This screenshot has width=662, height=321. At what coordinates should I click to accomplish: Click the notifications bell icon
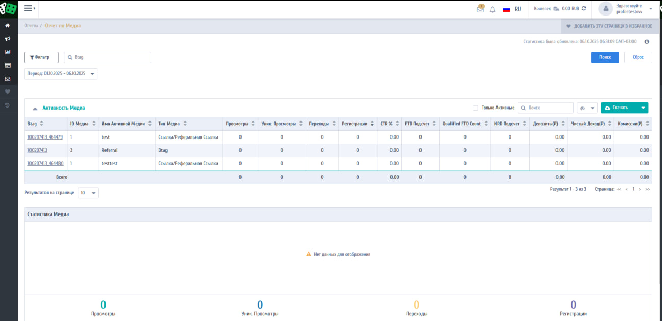click(x=492, y=9)
